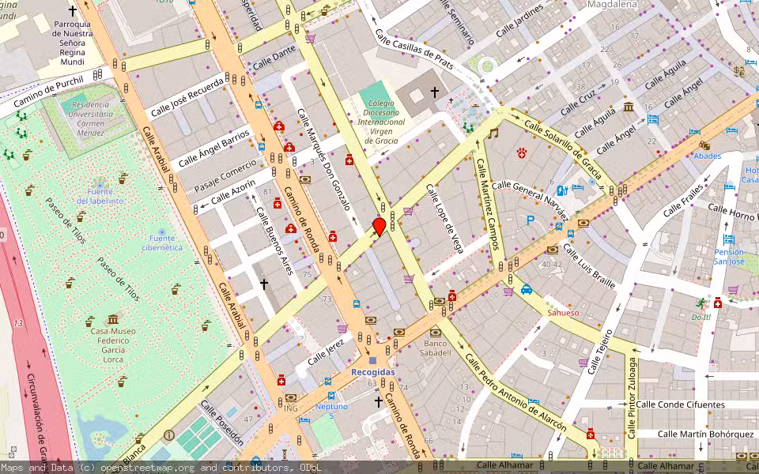Click the info icon near Calle Poseidón
The width and height of the screenshot is (759, 474).
click(x=168, y=434)
